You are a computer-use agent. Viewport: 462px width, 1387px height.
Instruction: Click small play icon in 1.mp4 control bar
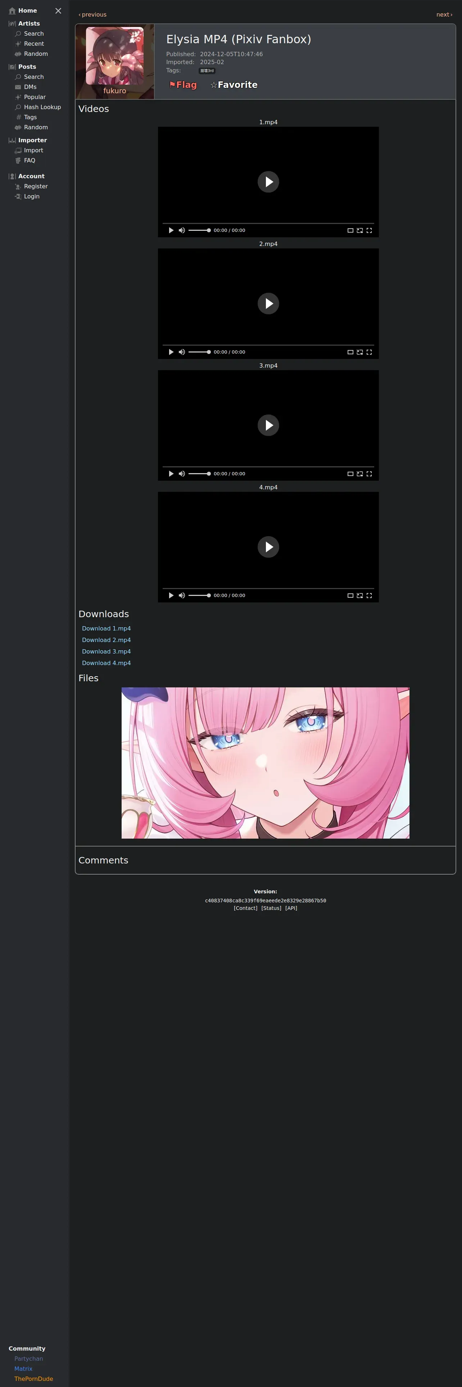171,230
